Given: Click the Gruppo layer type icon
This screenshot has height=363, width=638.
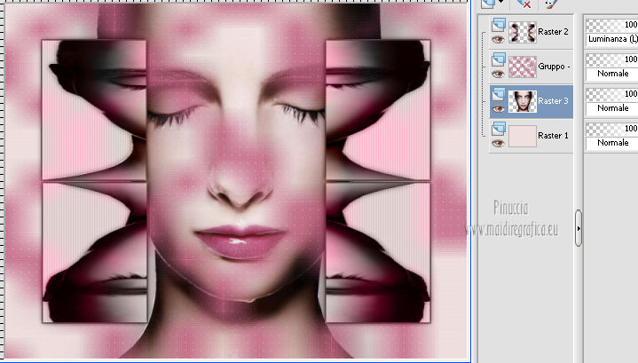Looking at the screenshot, I should pyautogui.click(x=499, y=59).
